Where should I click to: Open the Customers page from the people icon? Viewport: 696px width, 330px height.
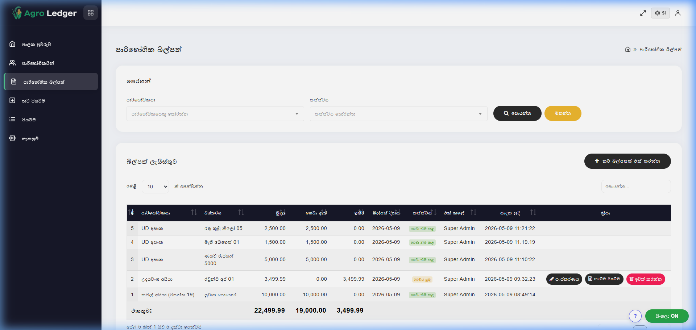[12, 63]
